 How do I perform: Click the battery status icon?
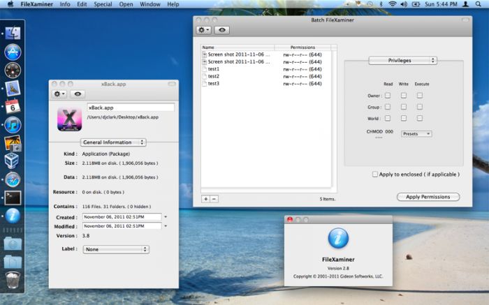(x=416, y=4)
